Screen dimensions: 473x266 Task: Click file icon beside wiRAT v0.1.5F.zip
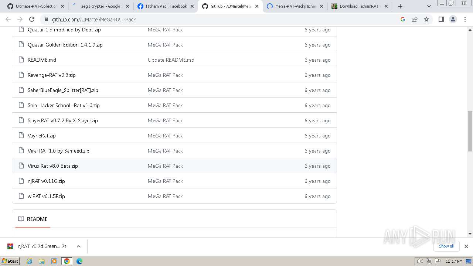coord(21,196)
